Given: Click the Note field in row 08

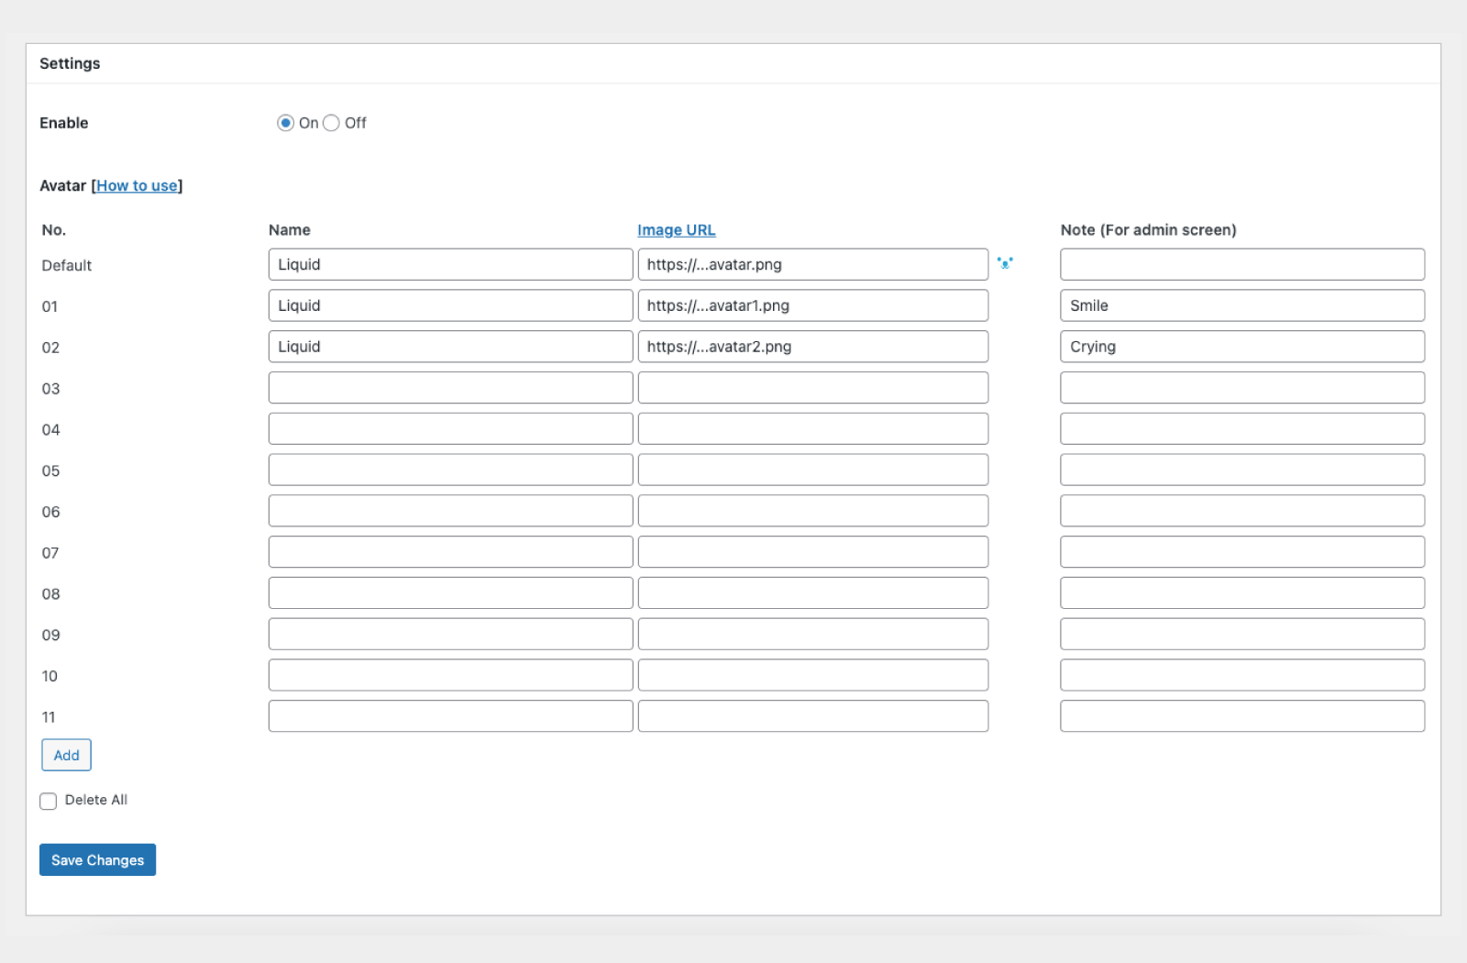Looking at the screenshot, I should (1242, 592).
